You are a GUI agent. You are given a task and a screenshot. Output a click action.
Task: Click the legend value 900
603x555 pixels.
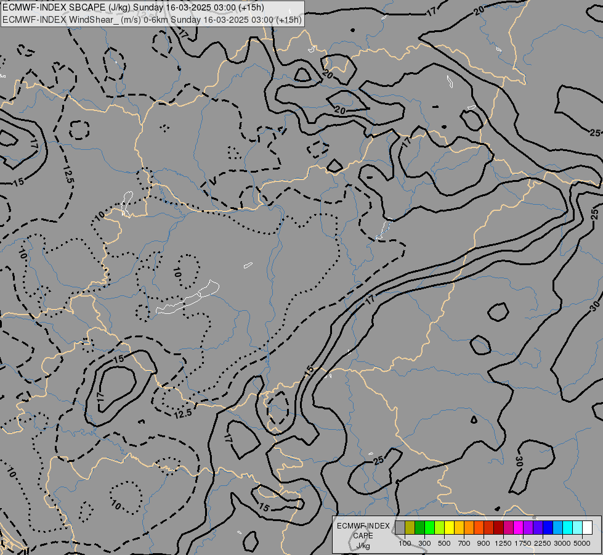point(484,543)
